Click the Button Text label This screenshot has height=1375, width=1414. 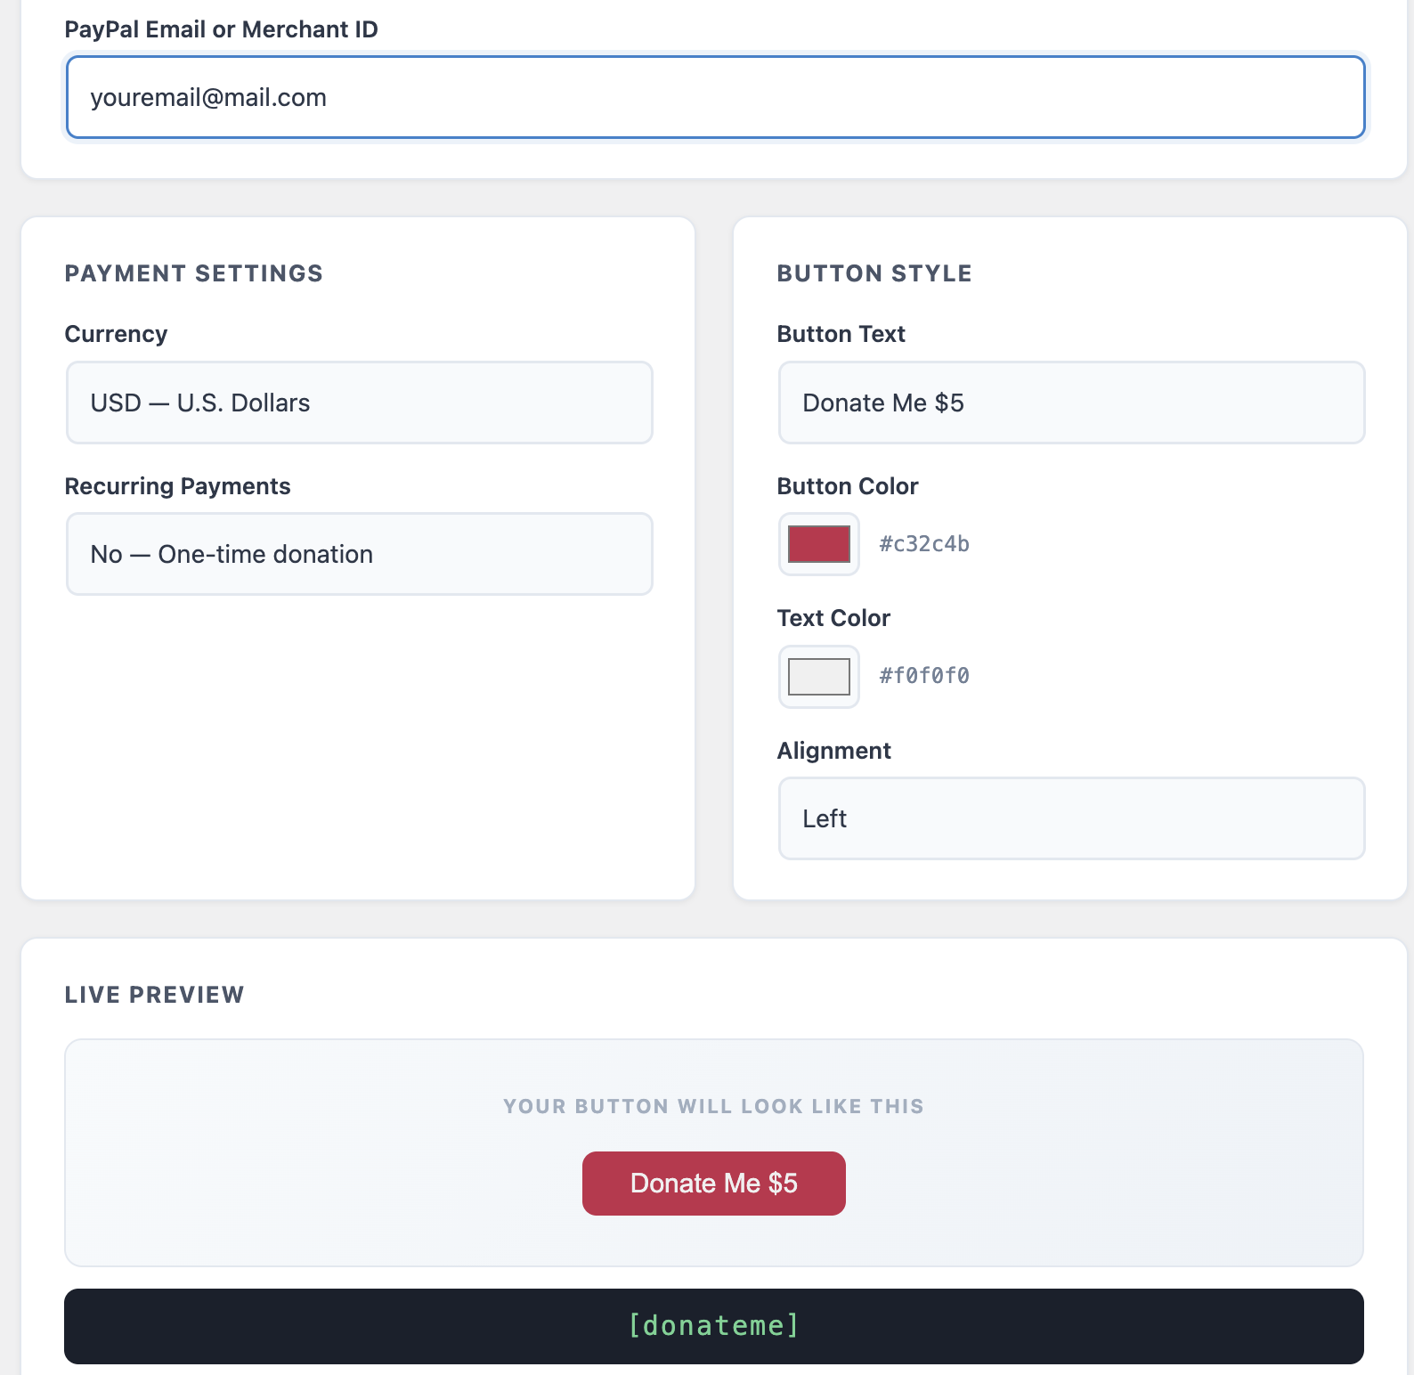[x=841, y=334]
